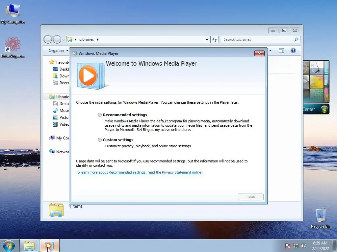Select Desktop under Favorites
Viewport: 337px width, 252px height.
tap(61, 69)
